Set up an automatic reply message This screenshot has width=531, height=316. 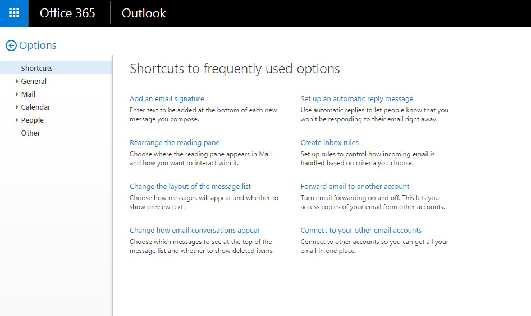(x=357, y=98)
